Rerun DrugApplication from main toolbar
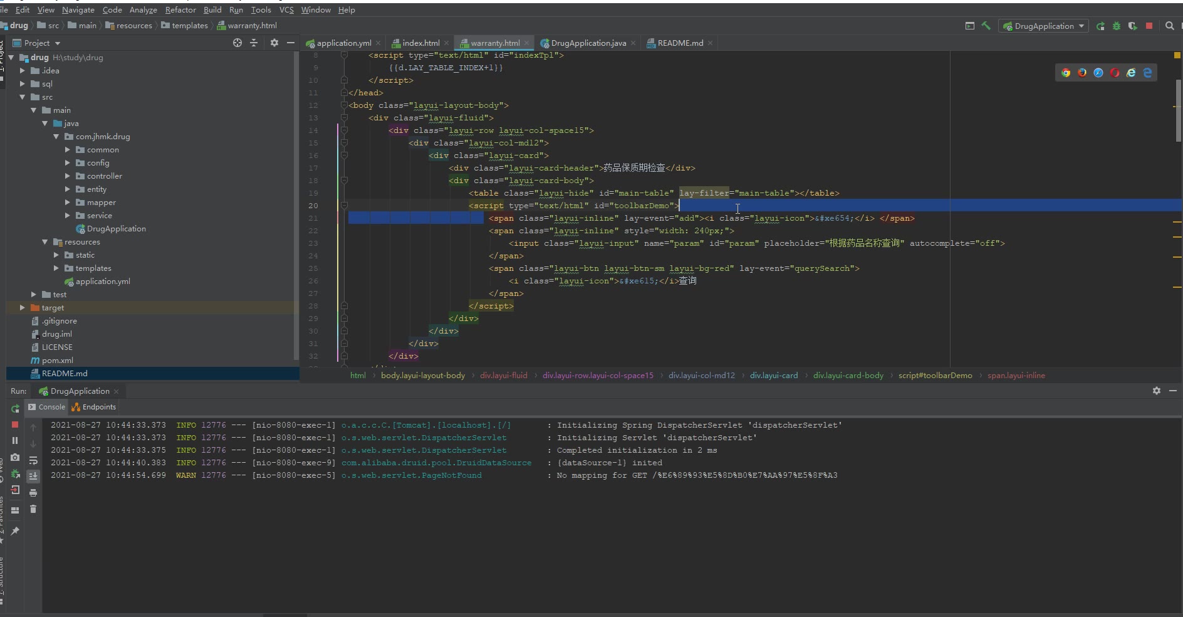The width and height of the screenshot is (1183, 617). point(1100,26)
